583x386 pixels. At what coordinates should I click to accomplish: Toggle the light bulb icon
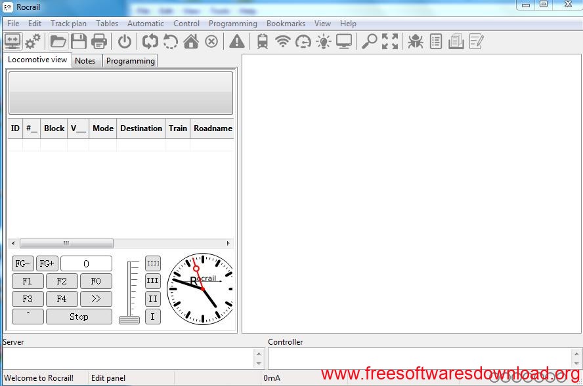[324, 41]
